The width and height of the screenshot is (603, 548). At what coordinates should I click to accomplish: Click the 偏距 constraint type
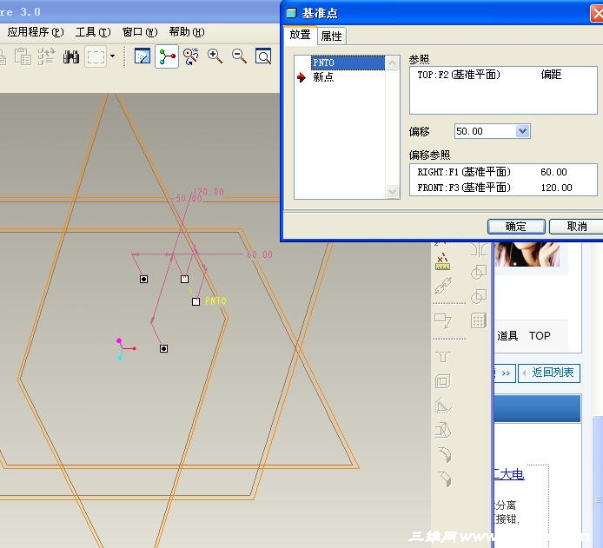click(551, 74)
